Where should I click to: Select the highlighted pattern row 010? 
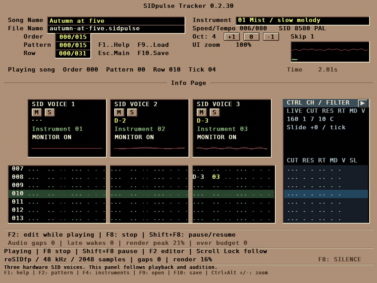pyautogui.click(x=141, y=194)
